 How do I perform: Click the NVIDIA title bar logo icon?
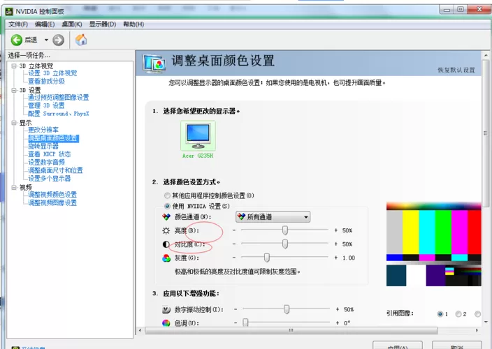point(9,12)
